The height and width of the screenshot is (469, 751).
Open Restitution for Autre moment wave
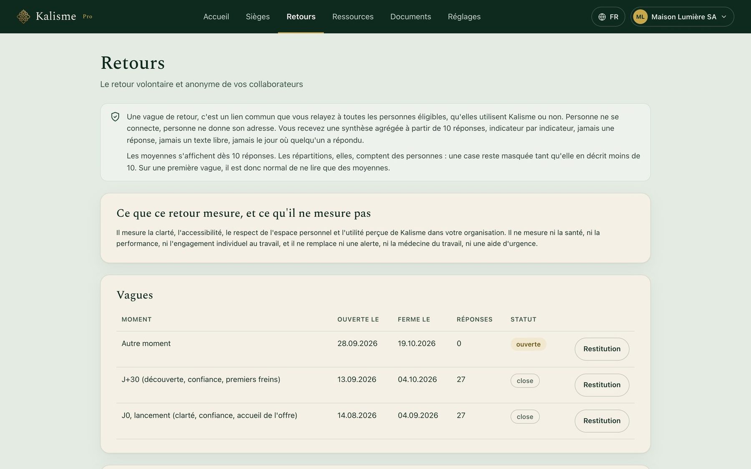point(602,349)
